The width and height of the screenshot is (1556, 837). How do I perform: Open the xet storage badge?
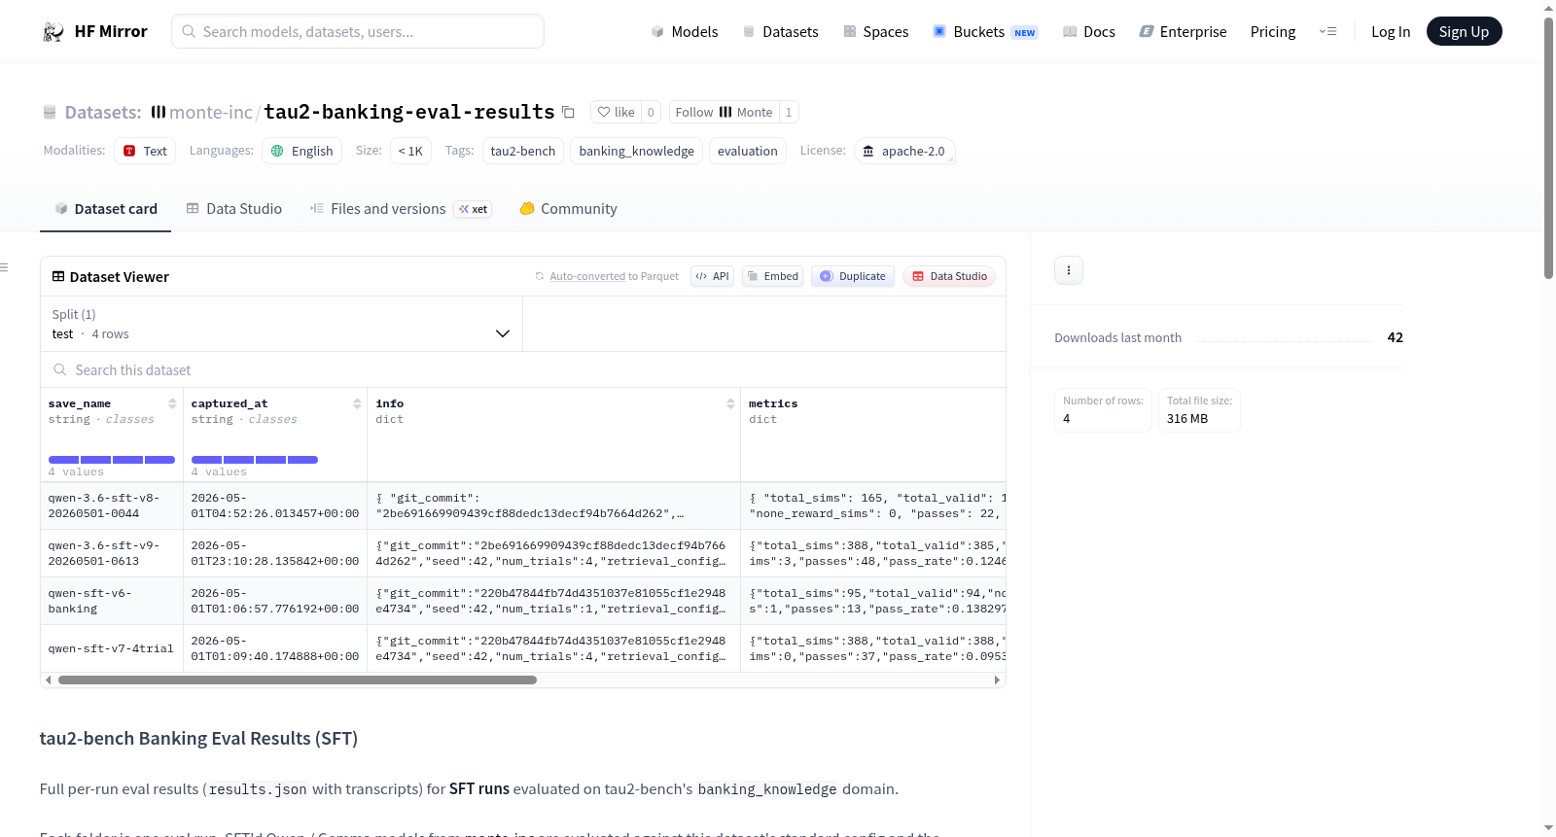click(x=474, y=209)
